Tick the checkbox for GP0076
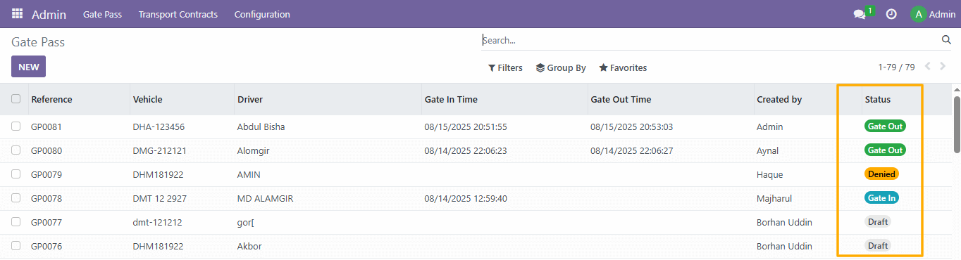 [15, 246]
